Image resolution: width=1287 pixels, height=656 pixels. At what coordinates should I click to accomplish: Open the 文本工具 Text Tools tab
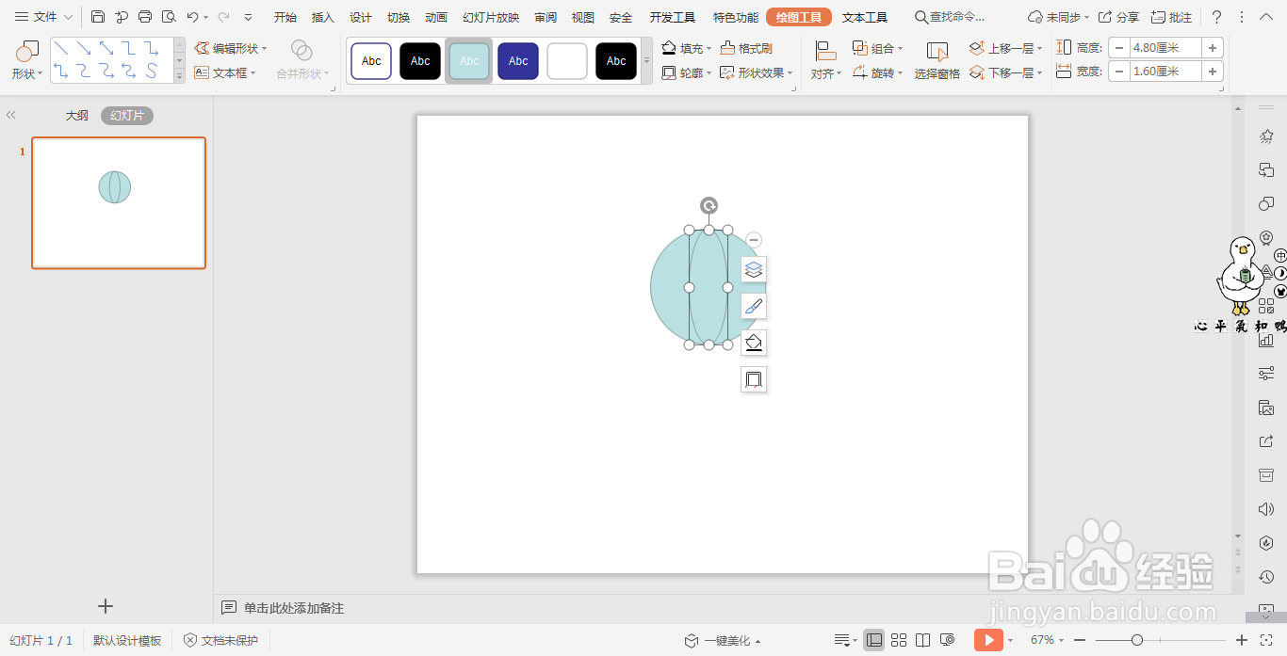pyautogui.click(x=865, y=17)
